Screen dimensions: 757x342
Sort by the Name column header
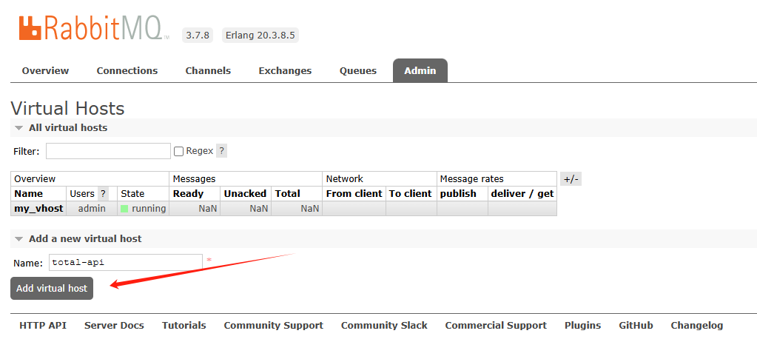(x=28, y=194)
